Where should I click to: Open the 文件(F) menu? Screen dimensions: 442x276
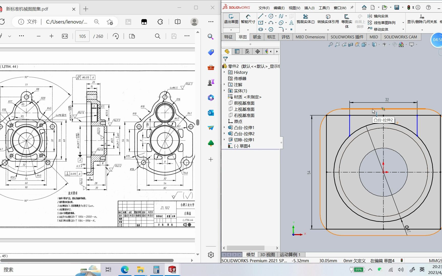click(x=264, y=8)
